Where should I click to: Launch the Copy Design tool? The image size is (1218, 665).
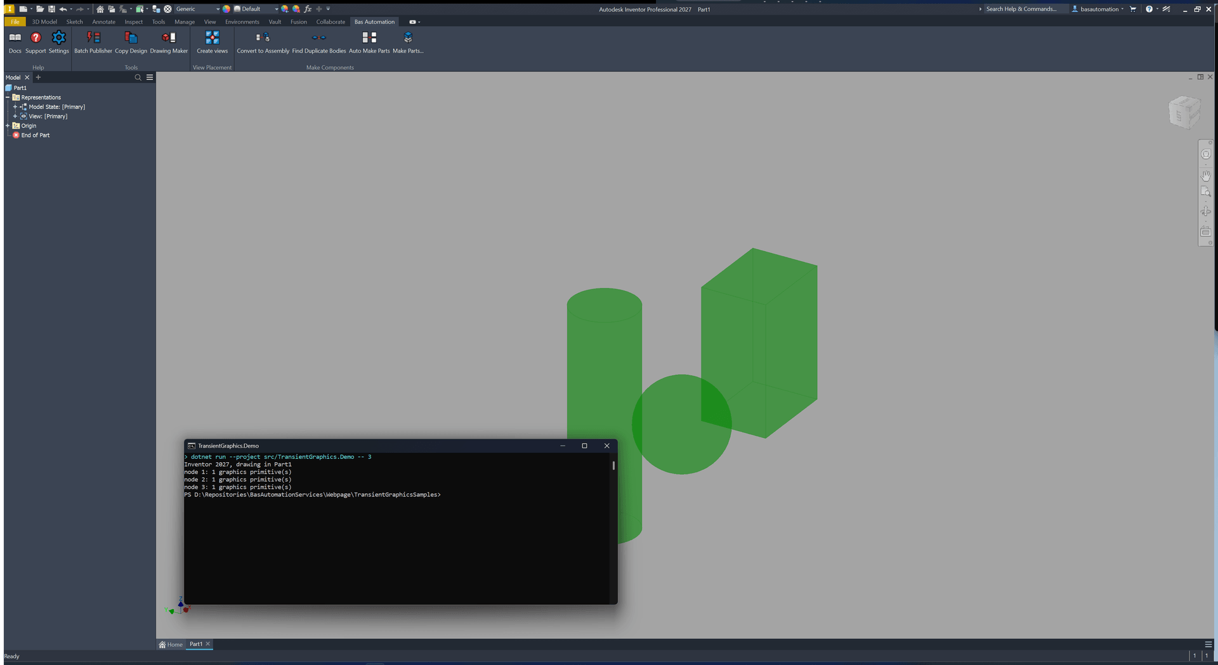tap(131, 42)
